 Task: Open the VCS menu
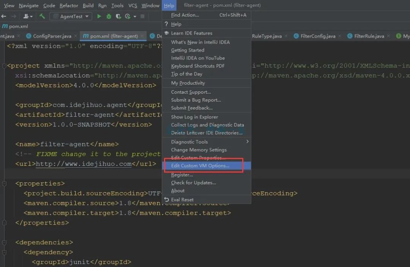(x=132, y=5)
